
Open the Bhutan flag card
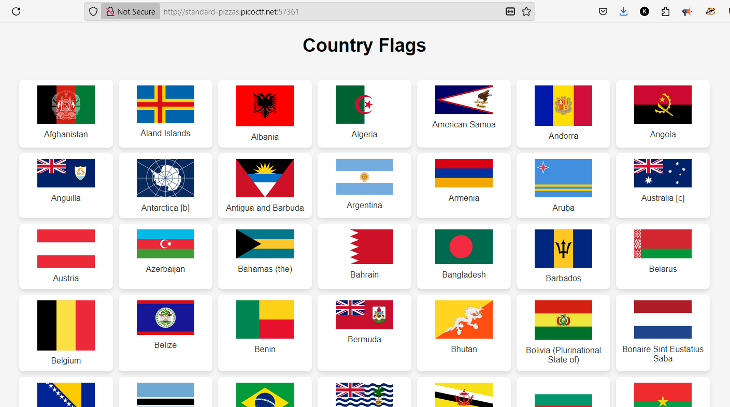(464, 332)
